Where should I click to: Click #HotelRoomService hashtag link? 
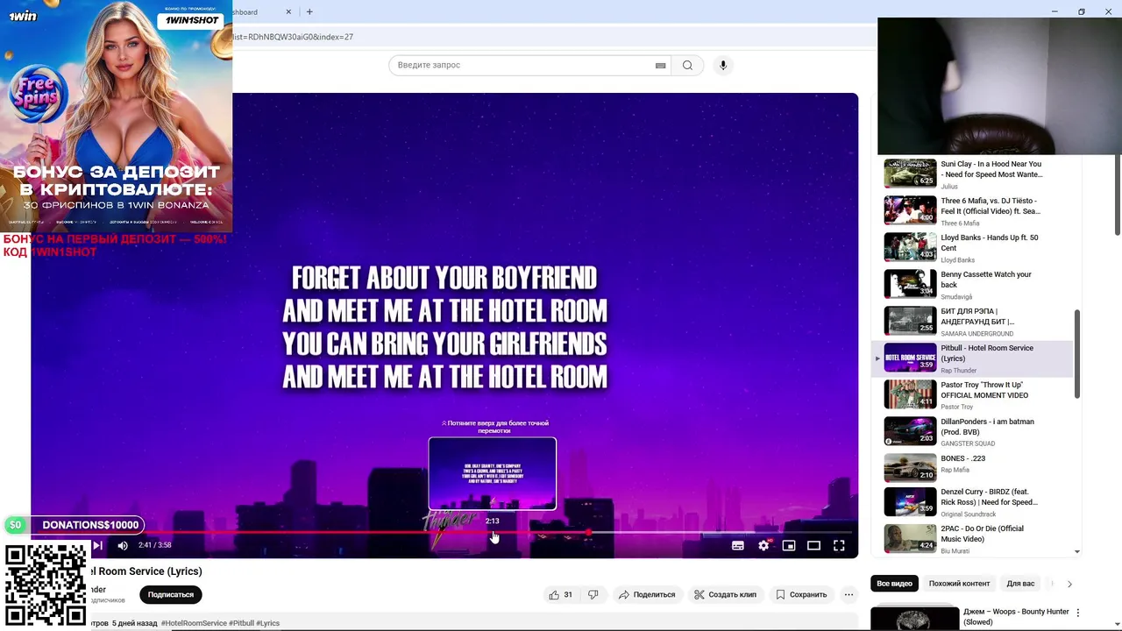193,623
